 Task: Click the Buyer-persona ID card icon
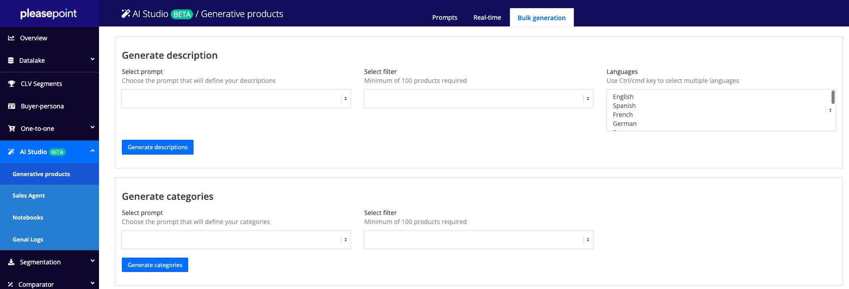click(x=12, y=106)
